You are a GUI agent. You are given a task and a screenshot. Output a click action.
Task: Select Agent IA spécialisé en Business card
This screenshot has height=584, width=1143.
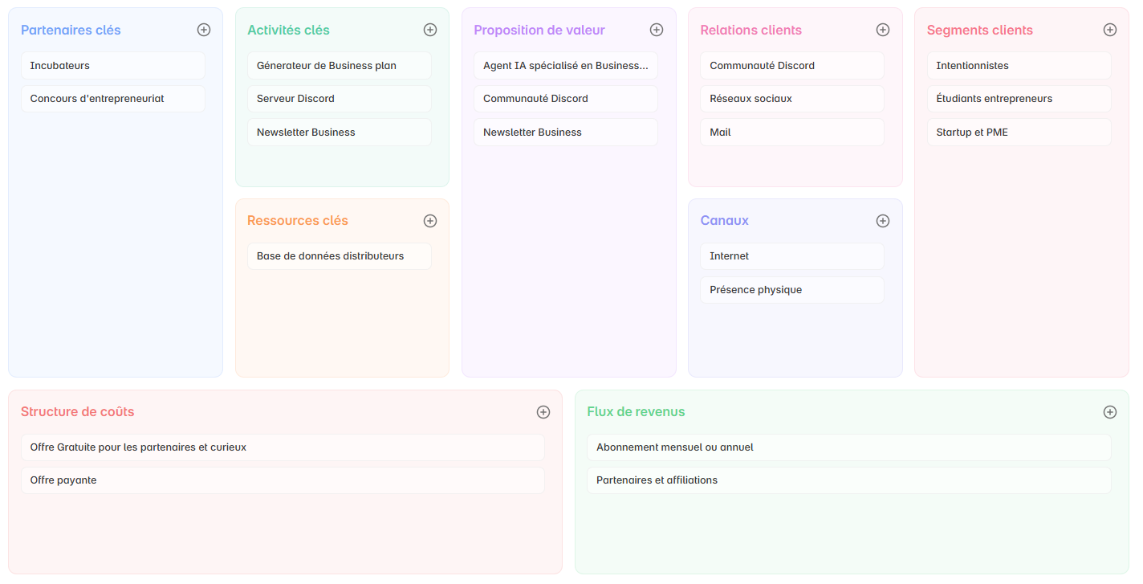(566, 66)
